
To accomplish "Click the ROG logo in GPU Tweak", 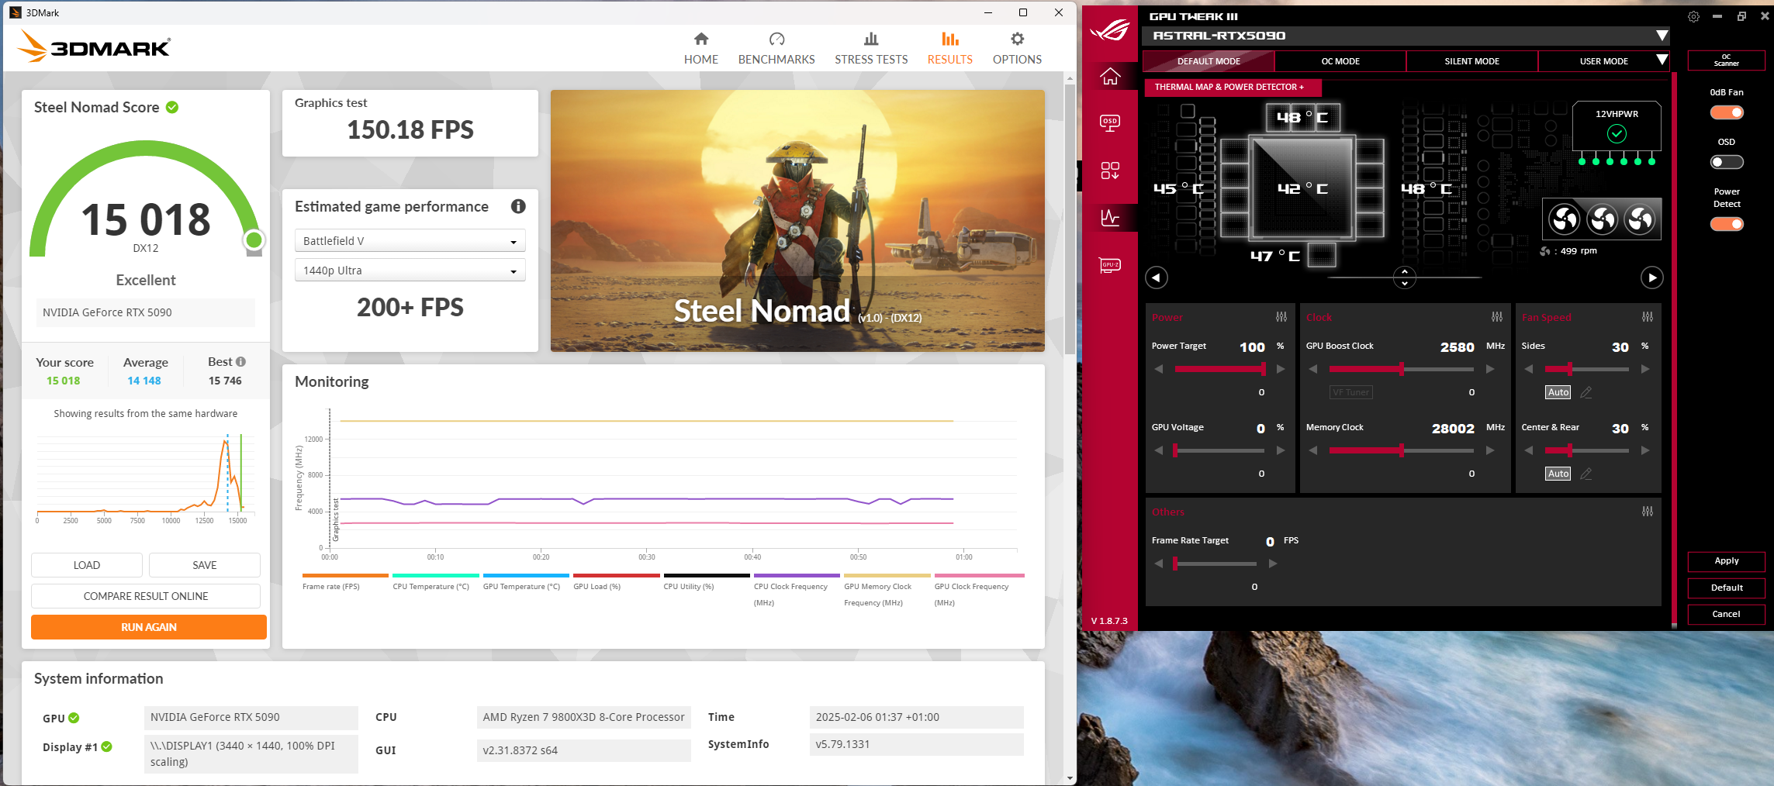I will (x=1110, y=30).
